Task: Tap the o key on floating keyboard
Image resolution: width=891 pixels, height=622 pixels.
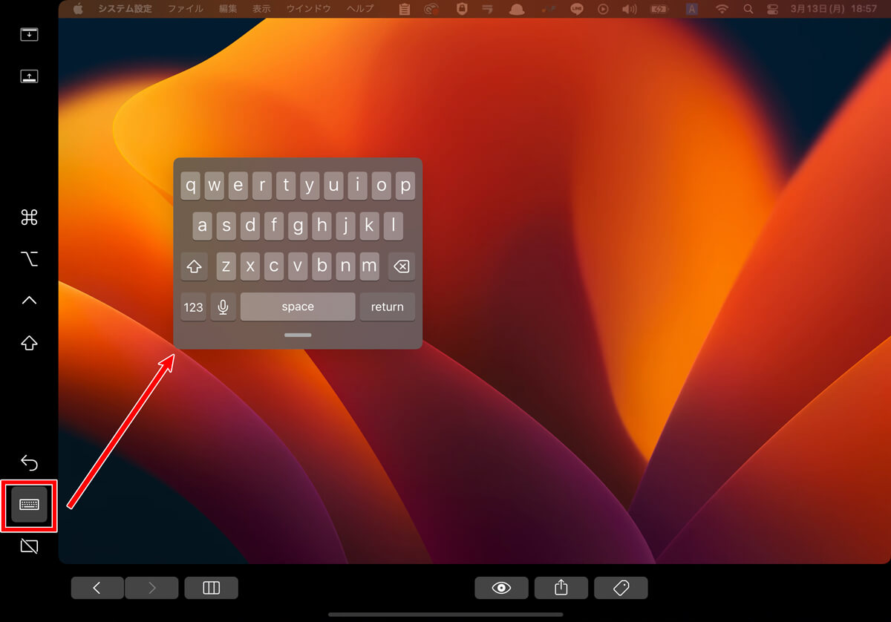Action: (381, 186)
